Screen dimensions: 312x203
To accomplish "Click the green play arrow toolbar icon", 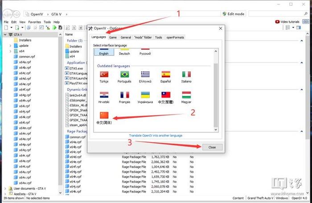I will [x=54, y=28].
